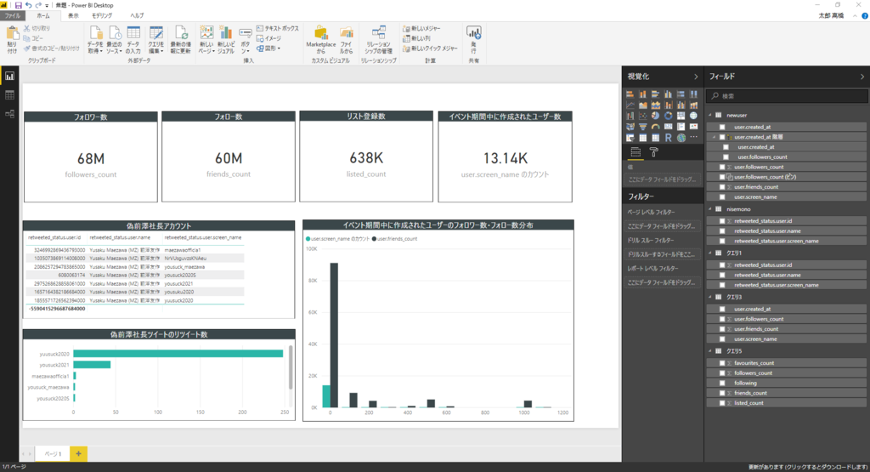Check user.friends_count under クエリ3
Viewport: 870px width, 472px height.
click(722, 329)
